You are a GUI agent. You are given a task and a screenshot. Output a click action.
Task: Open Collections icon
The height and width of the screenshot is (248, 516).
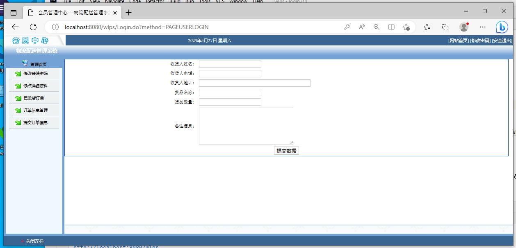pos(445,27)
